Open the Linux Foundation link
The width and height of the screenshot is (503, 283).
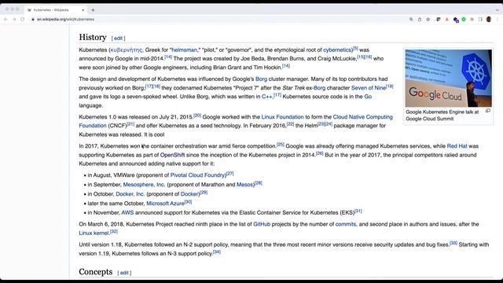click(x=282, y=117)
